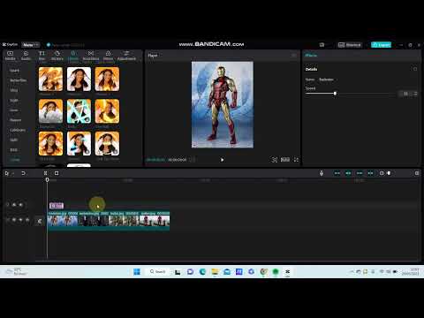Click the timeline Undo icon
This screenshot has width=424, height=318.
click(23, 173)
